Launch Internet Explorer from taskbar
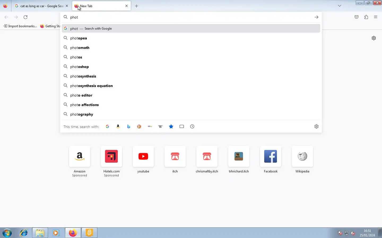Viewport: 382px width, 238px height. pyautogui.click(x=24, y=233)
